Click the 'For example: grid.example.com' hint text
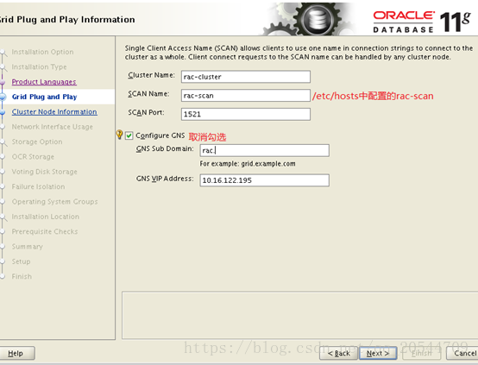The height and width of the screenshot is (365, 478). click(248, 164)
